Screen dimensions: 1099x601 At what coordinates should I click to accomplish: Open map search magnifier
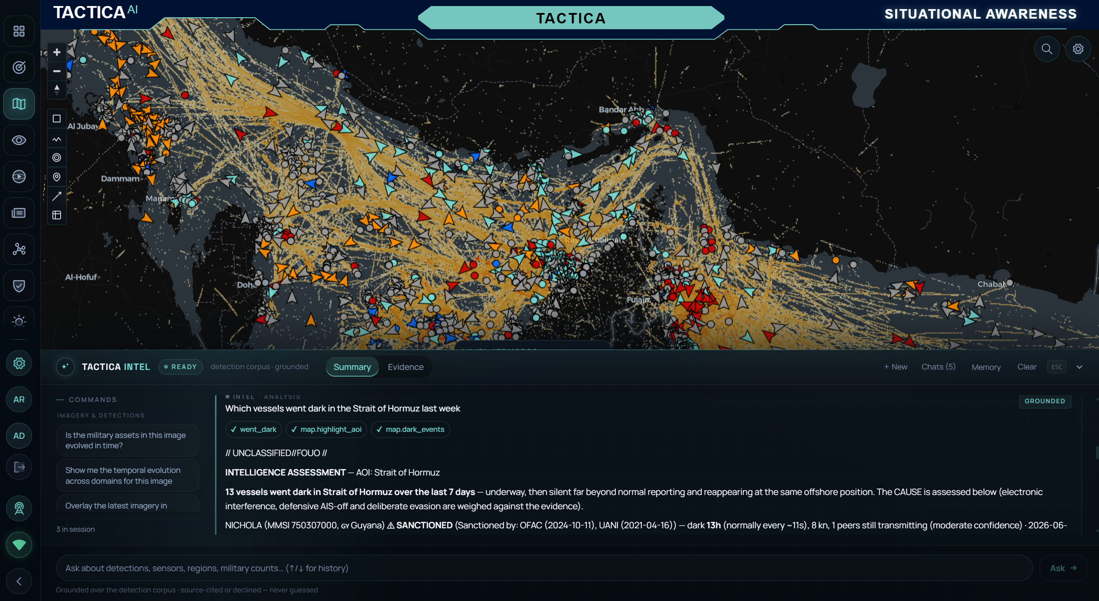pyautogui.click(x=1047, y=49)
